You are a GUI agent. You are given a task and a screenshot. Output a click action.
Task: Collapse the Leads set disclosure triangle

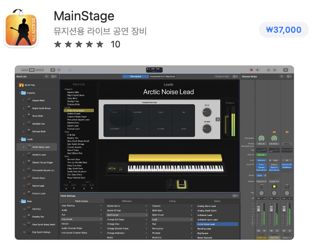[20, 139]
